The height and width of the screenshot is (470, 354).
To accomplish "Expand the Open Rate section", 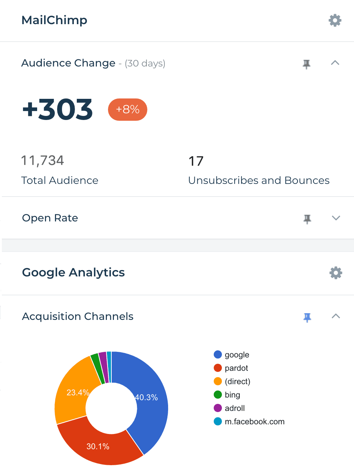I will [x=336, y=218].
